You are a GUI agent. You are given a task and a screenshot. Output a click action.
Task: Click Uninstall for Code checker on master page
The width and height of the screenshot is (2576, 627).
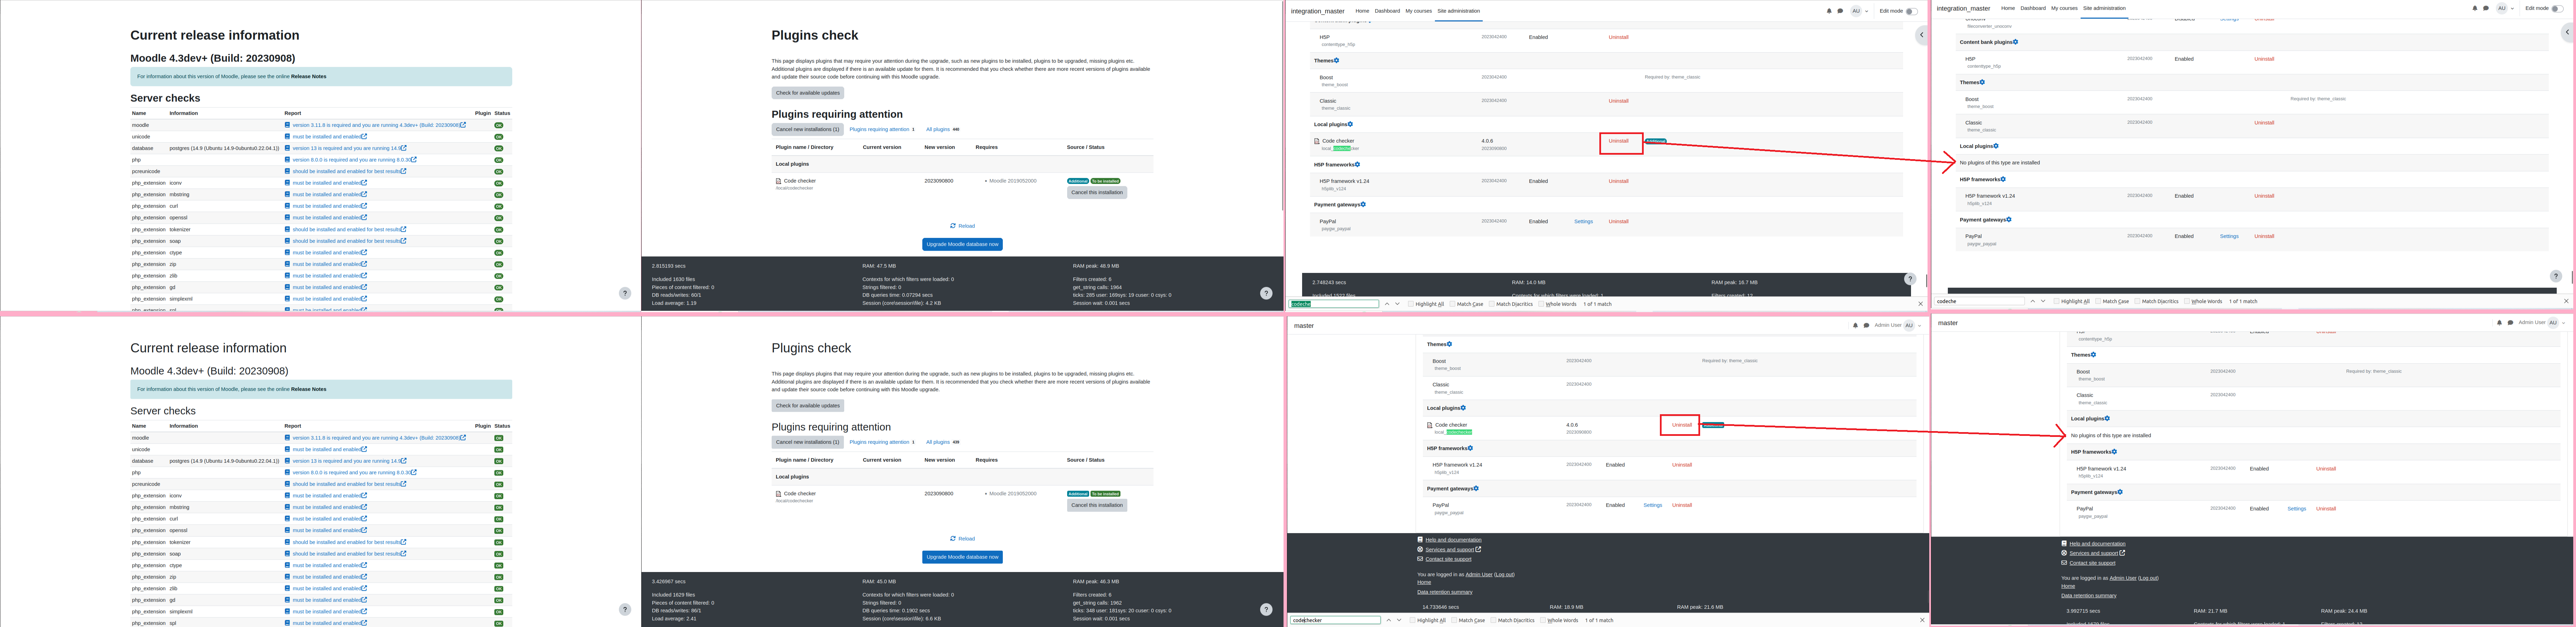pos(1682,425)
